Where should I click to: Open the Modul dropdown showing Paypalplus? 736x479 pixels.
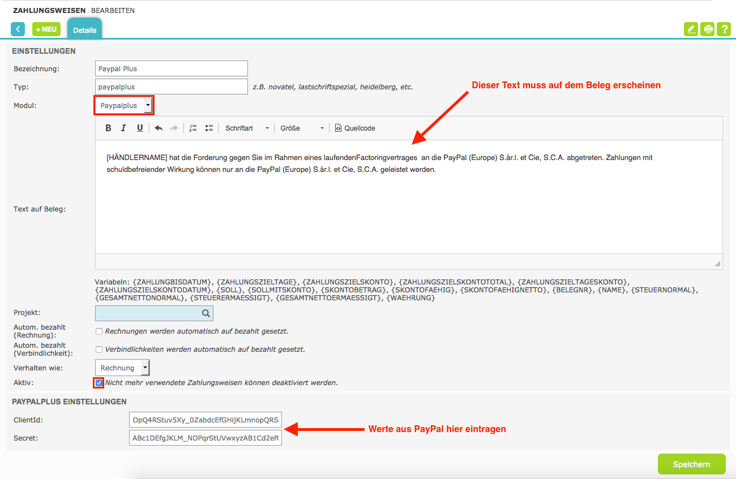click(123, 106)
